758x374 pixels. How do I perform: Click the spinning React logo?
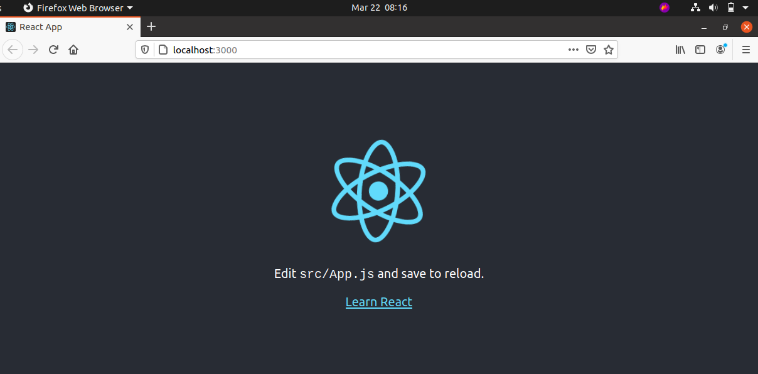[x=378, y=191]
